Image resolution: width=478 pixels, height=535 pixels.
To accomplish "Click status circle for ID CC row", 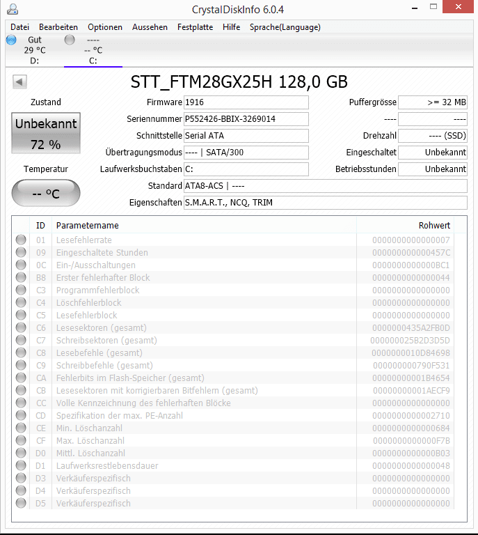I will pos(21,403).
